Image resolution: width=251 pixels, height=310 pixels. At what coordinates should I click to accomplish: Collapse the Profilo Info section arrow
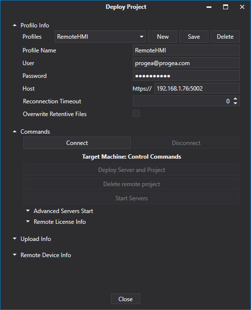[15, 25]
